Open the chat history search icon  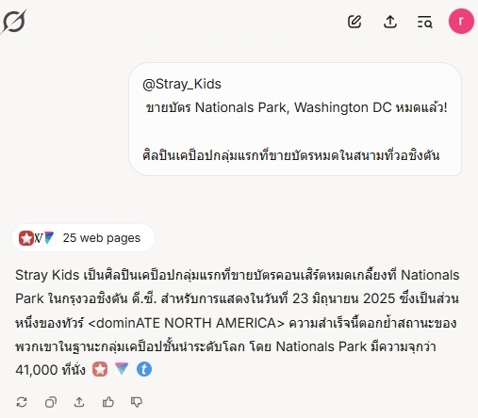[x=425, y=22]
